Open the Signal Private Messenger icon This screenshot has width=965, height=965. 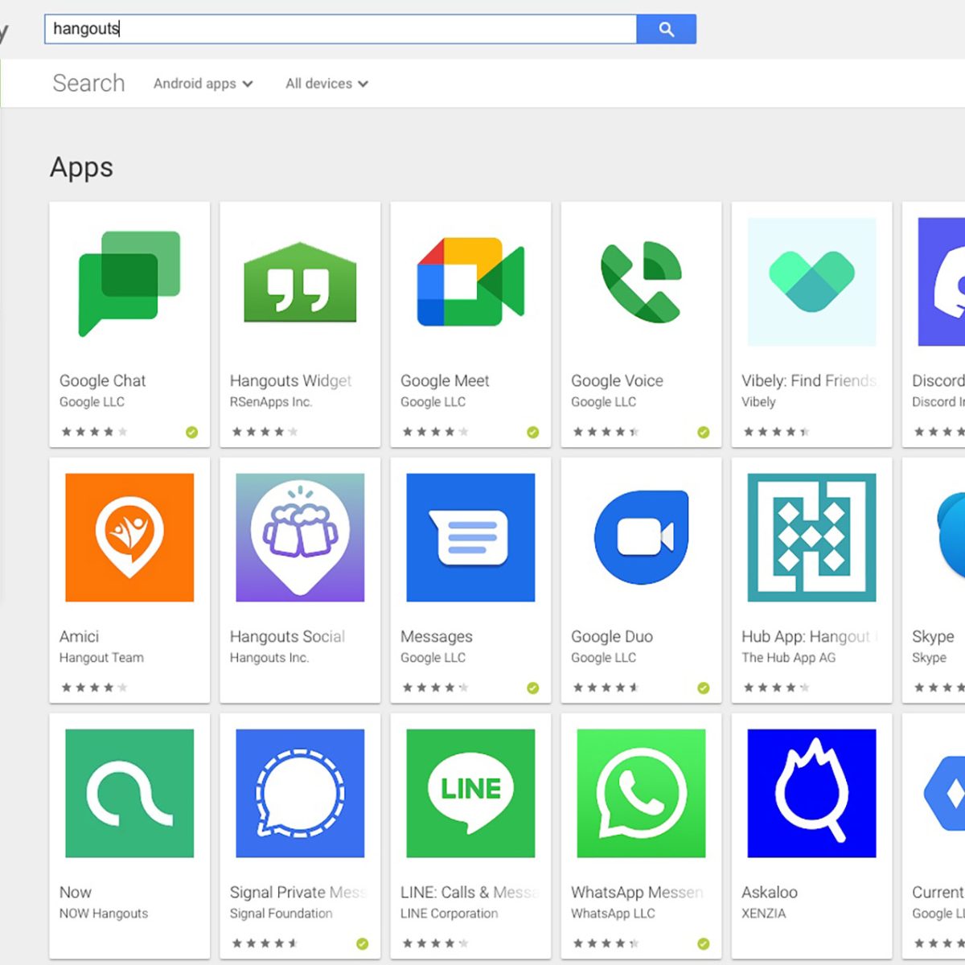coord(300,793)
